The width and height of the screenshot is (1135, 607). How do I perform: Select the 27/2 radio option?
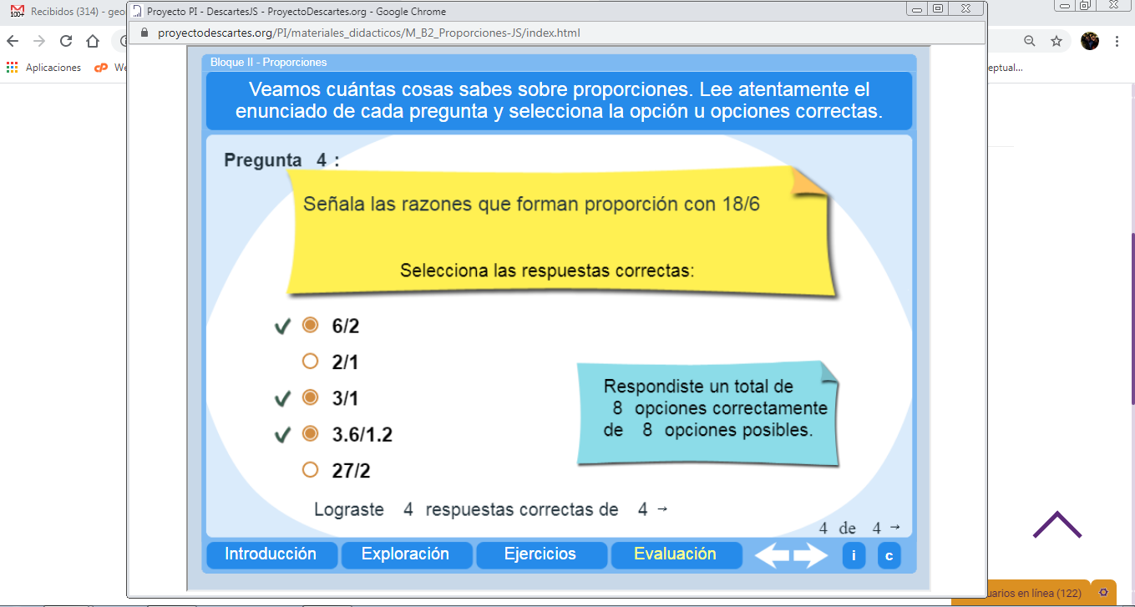[310, 470]
